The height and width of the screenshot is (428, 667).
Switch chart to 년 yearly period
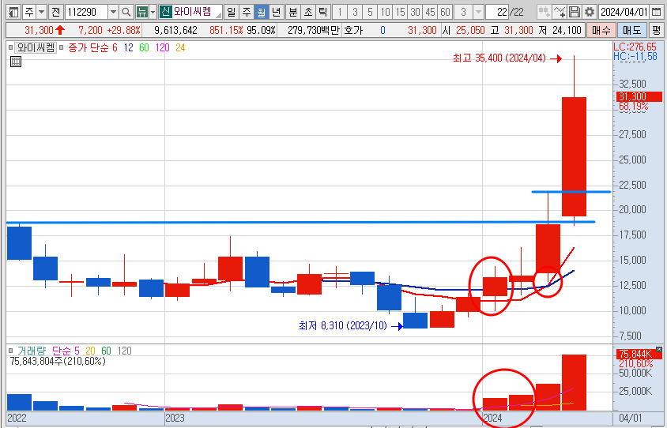point(277,12)
